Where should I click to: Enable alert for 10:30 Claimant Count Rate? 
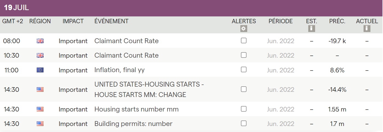pos(244,55)
